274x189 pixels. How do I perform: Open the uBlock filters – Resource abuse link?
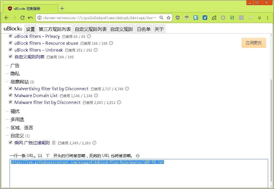(x=46, y=43)
